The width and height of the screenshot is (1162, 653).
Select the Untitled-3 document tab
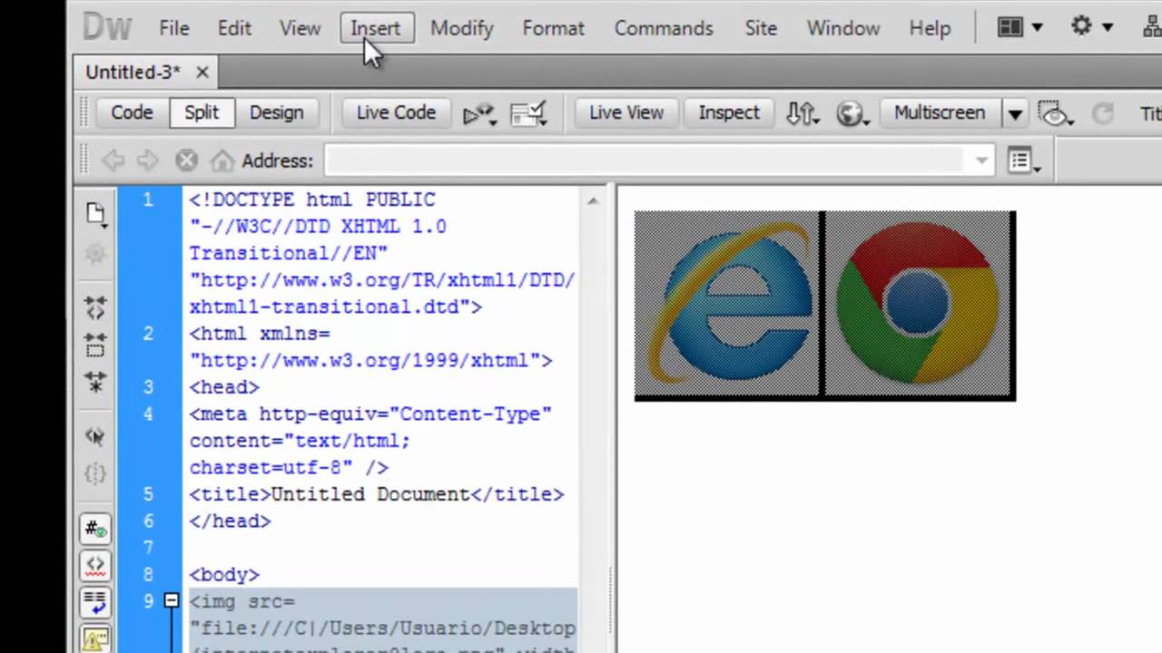click(133, 72)
